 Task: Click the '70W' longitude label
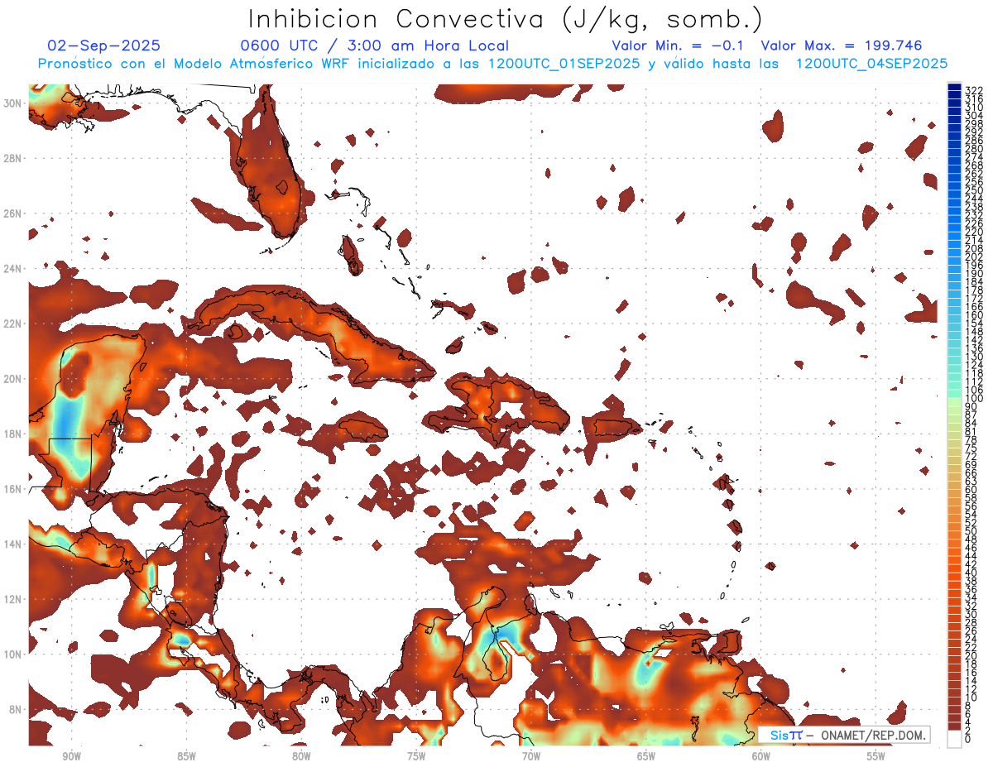tap(531, 756)
